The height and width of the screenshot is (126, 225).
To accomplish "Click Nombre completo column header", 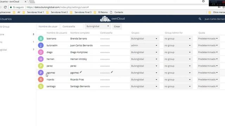I will [x=80, y=33].
